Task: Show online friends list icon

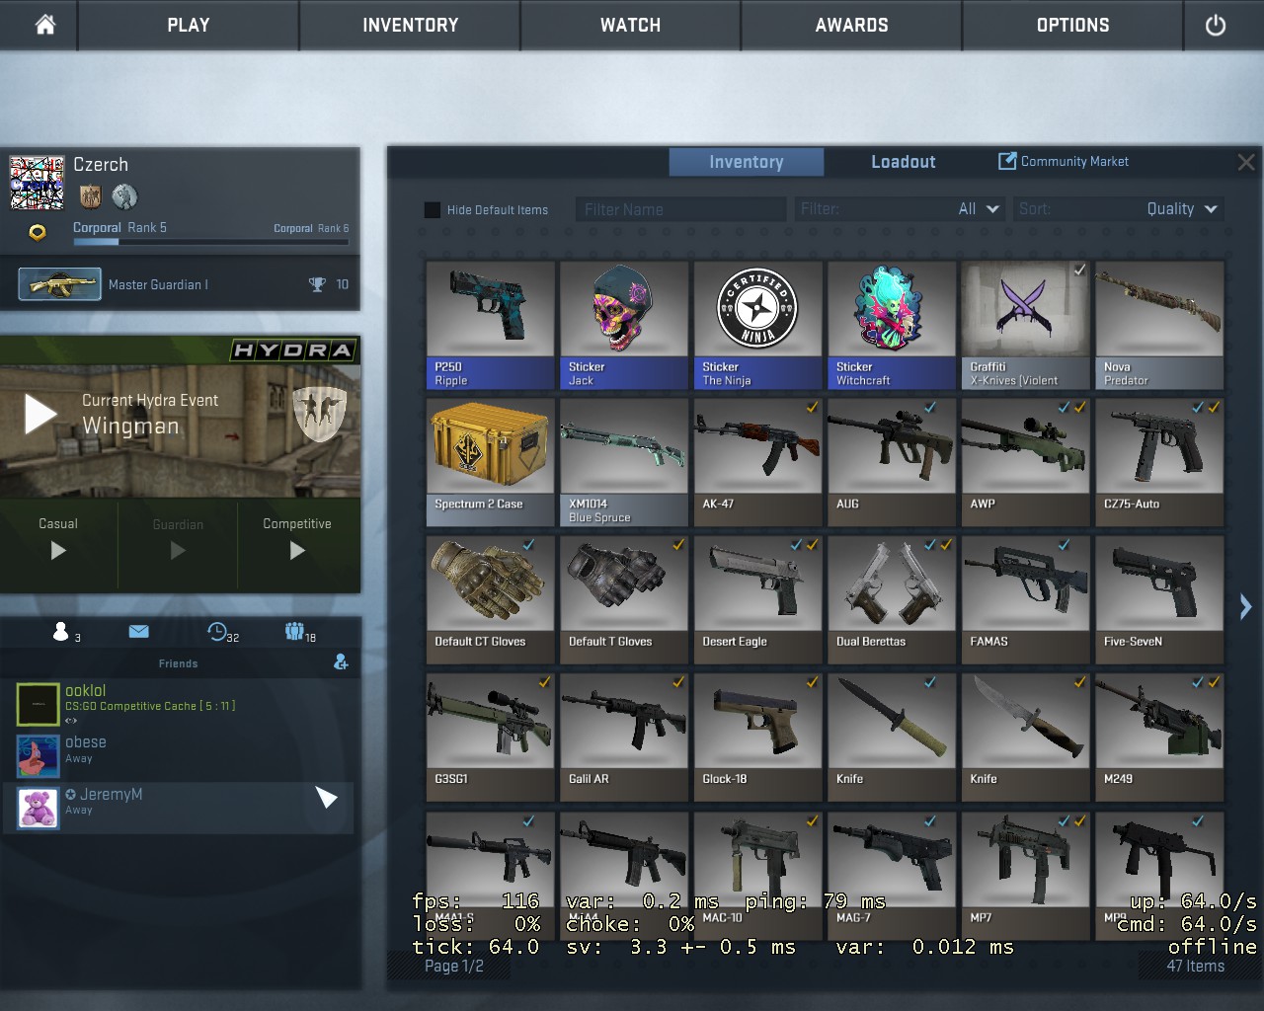Action: tap(61, 632)
